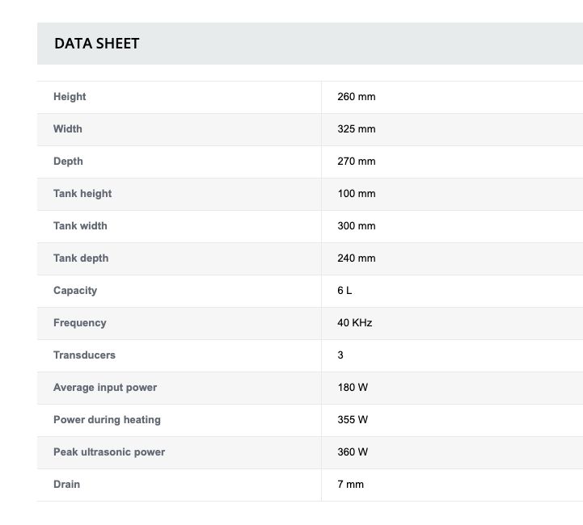Click the 355 W heating power value
This screenshot has width=583, height=525.
353,420
